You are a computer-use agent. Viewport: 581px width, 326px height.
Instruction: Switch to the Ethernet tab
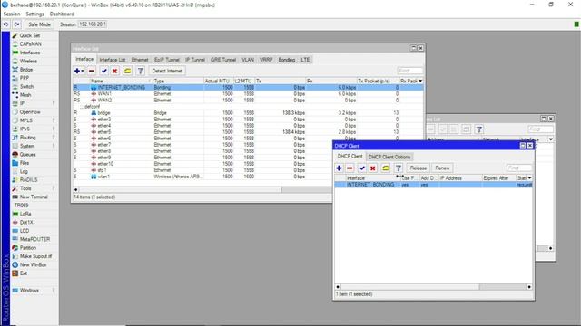coord(140,60)
